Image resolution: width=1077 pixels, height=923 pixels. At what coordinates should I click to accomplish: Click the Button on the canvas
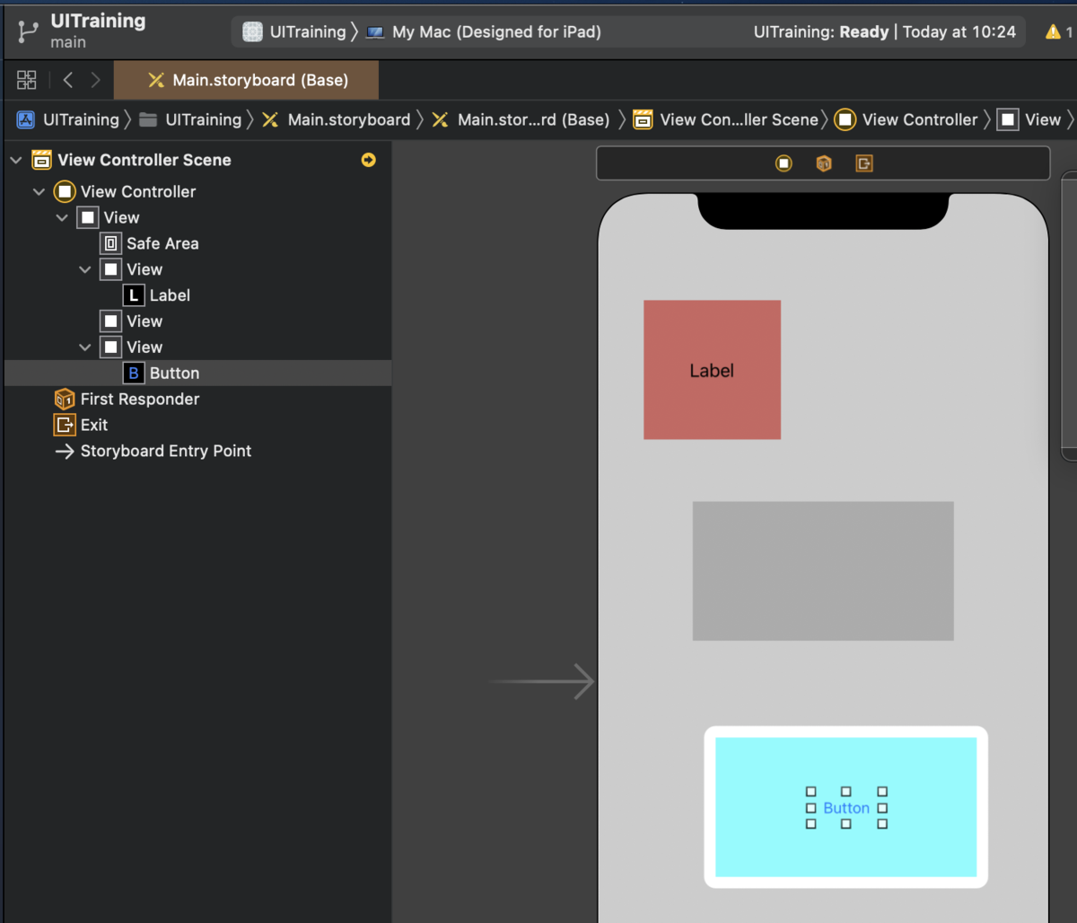[846, 808]
